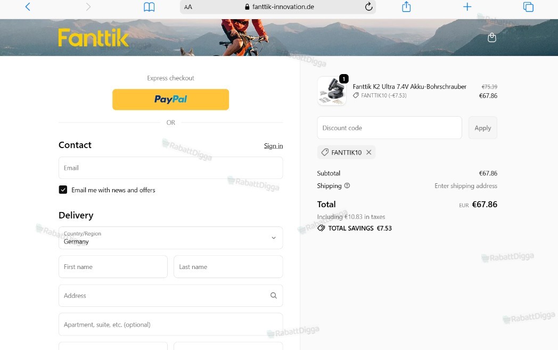Open the share sheet icon

(x=406, y=6)
